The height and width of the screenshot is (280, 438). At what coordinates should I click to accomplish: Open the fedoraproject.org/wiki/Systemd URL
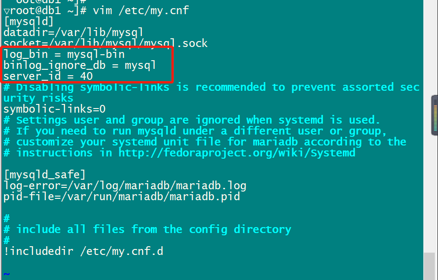(237, 153)
